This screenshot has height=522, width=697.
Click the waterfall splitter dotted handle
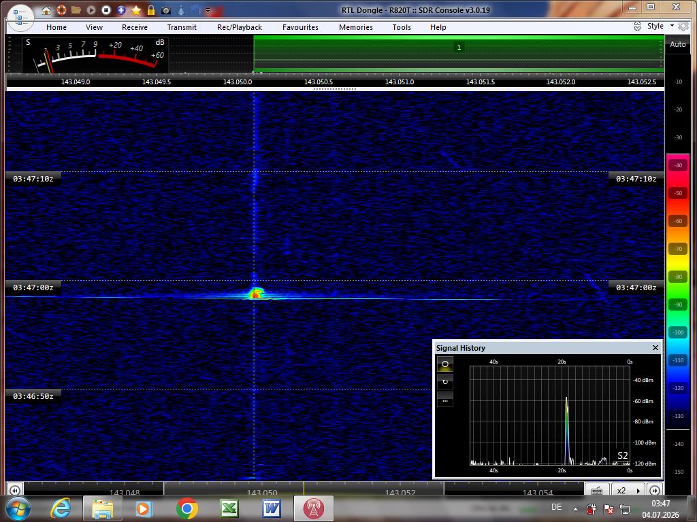click(335, 89)
